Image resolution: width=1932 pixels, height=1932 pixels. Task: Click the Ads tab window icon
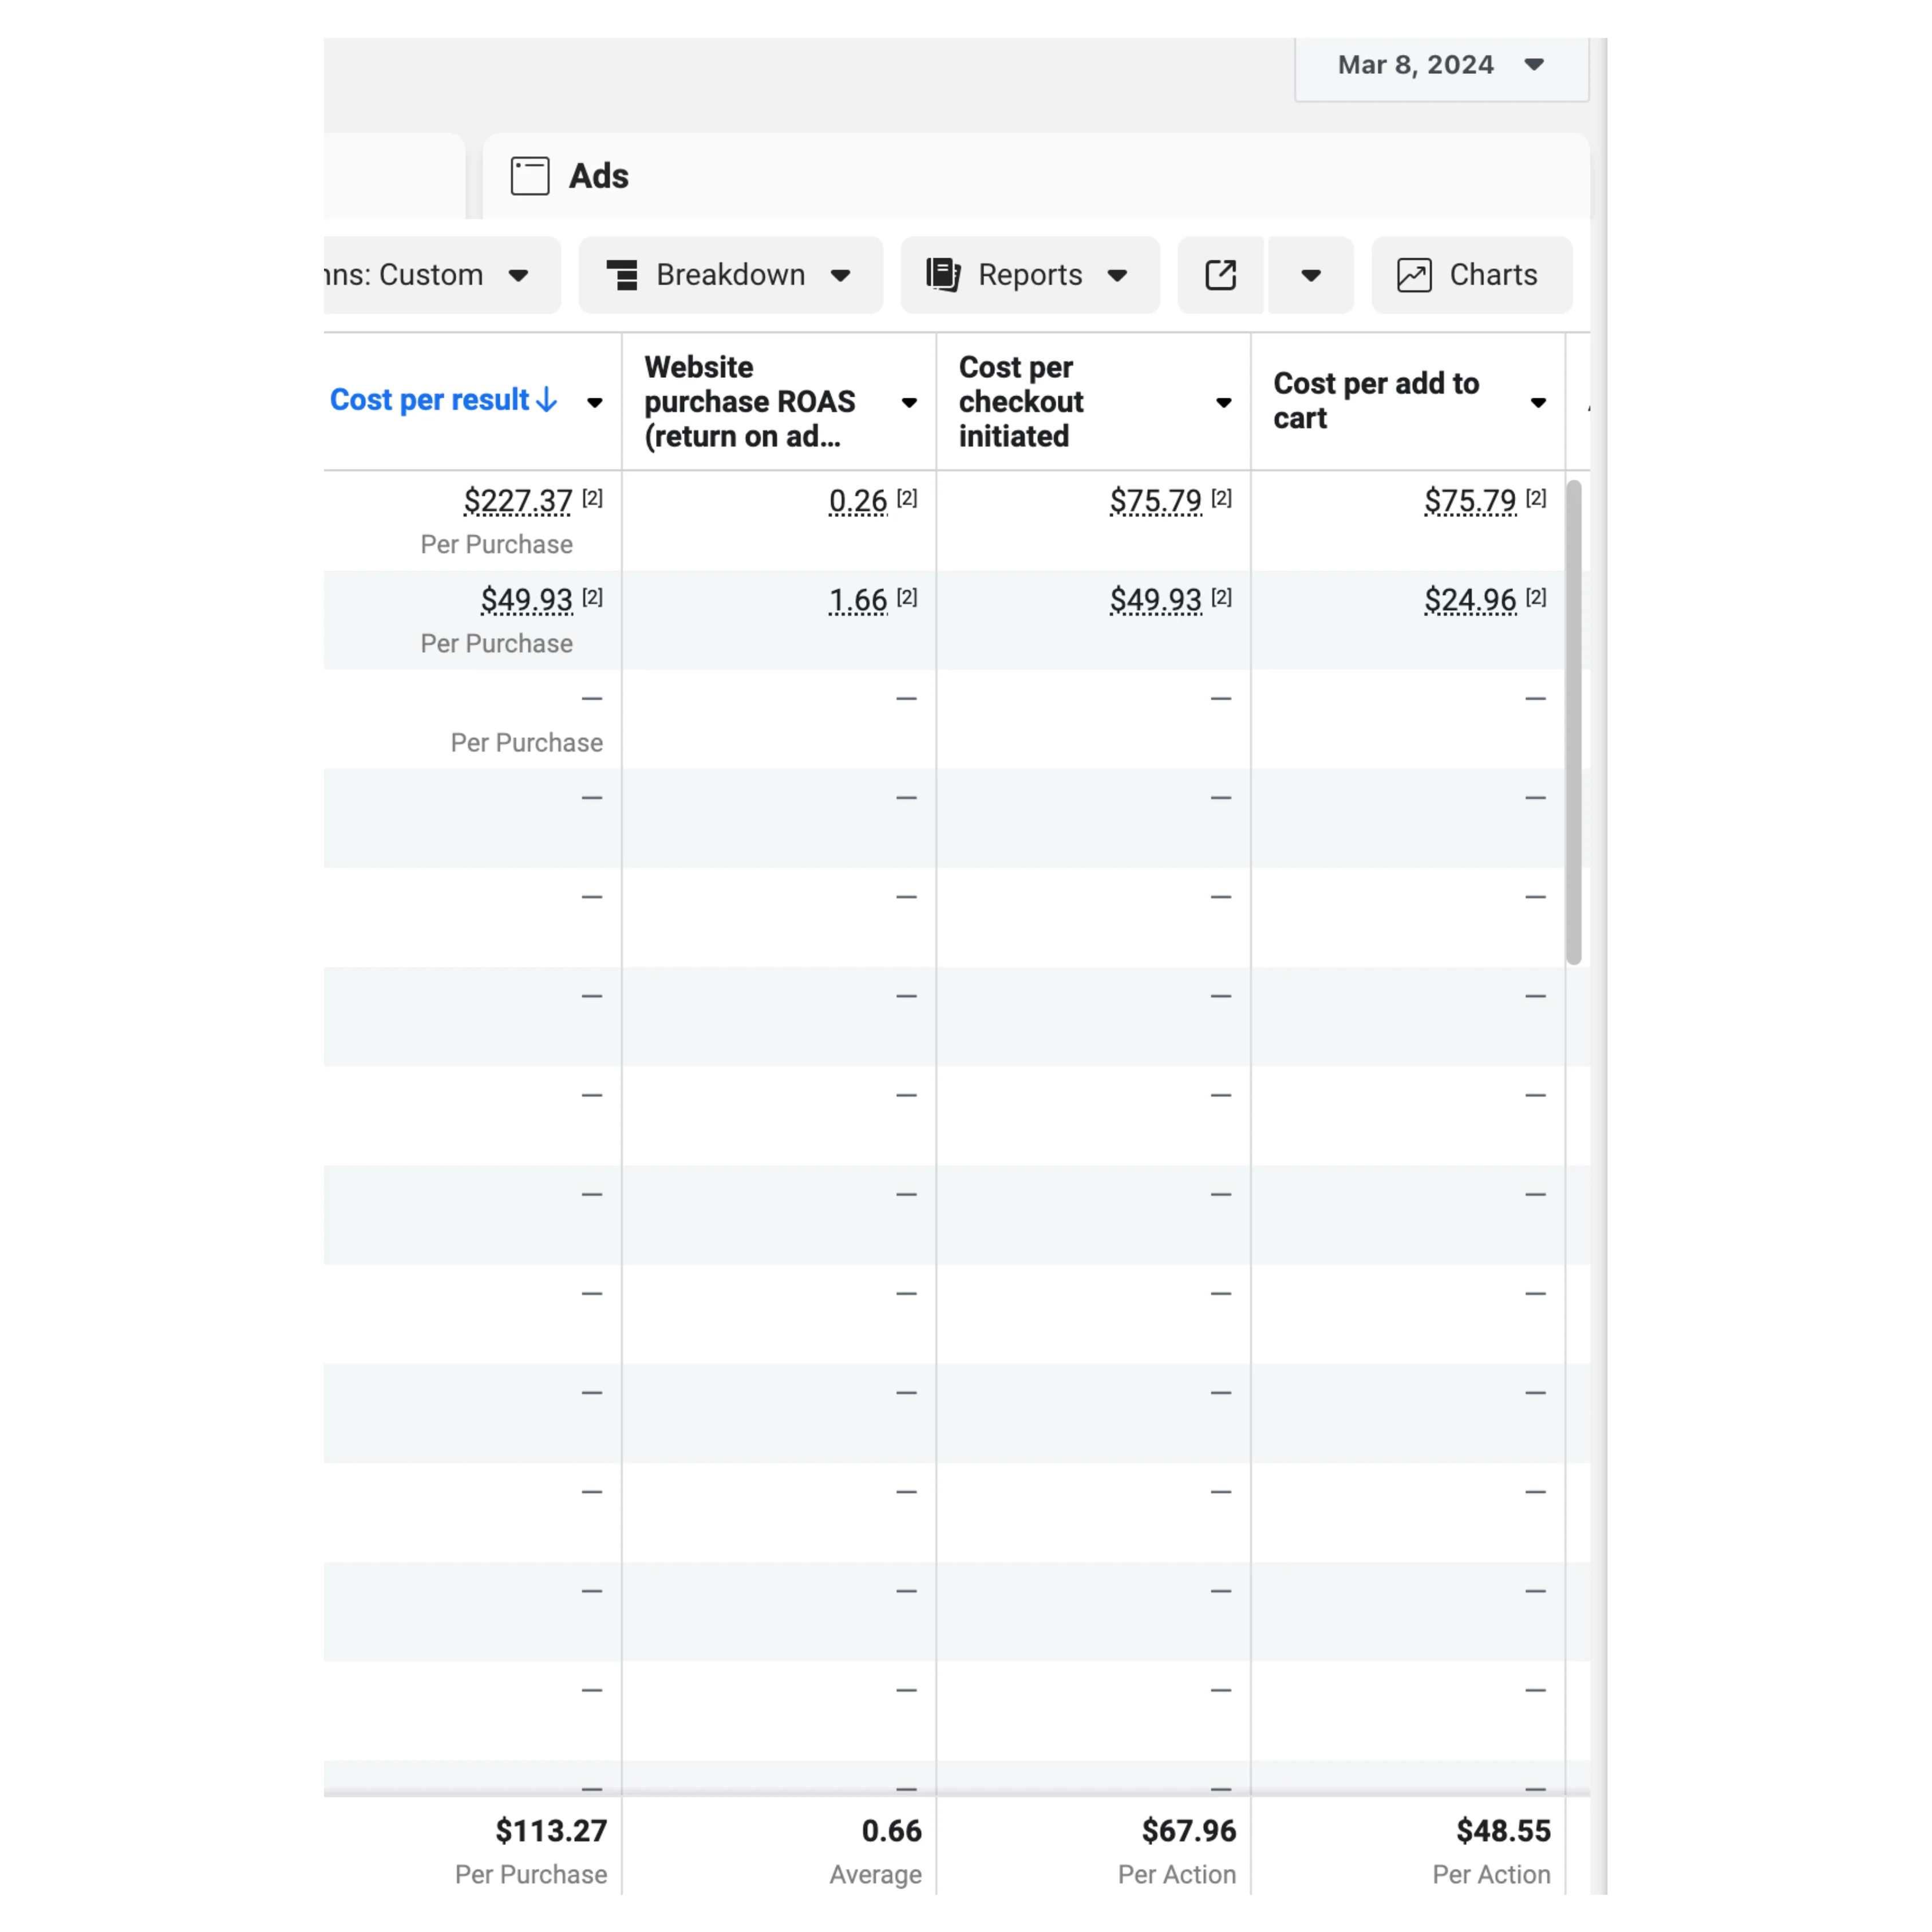pyautogui.click(x=529, y=176)
